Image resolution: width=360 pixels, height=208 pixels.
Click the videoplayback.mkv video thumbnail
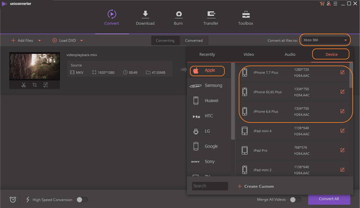34,67
